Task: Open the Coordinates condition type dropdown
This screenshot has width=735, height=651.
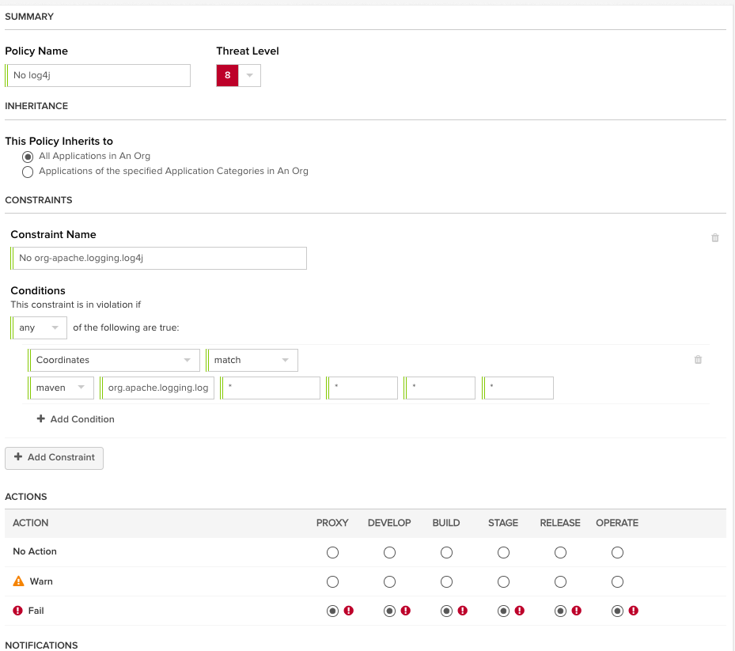Action: (114, 360)
